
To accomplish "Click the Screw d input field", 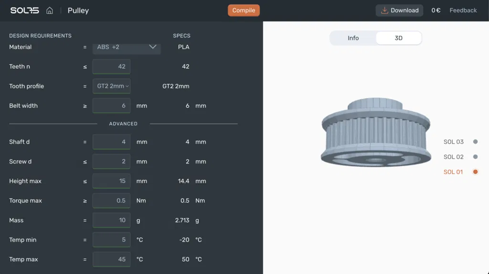I will (111, 161).
